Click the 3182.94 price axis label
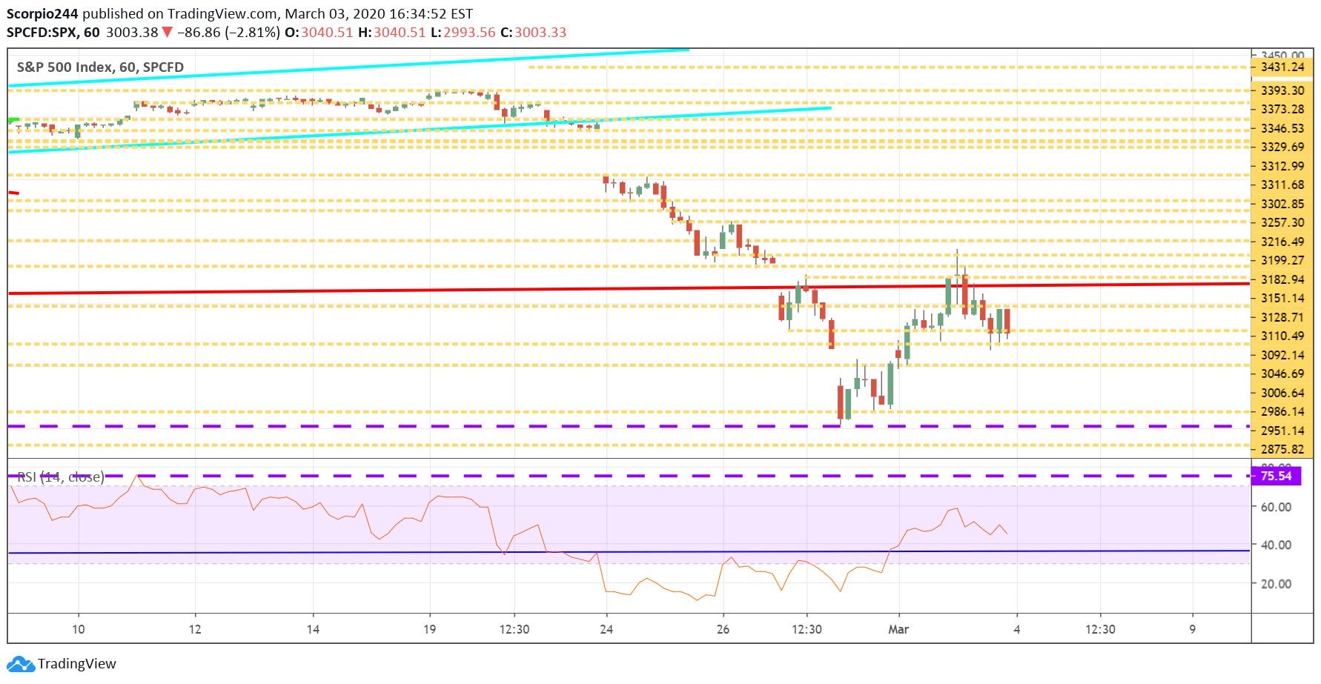This screenshot has height=684, width=1321. pyautogui.click(x=1282, y=279)
